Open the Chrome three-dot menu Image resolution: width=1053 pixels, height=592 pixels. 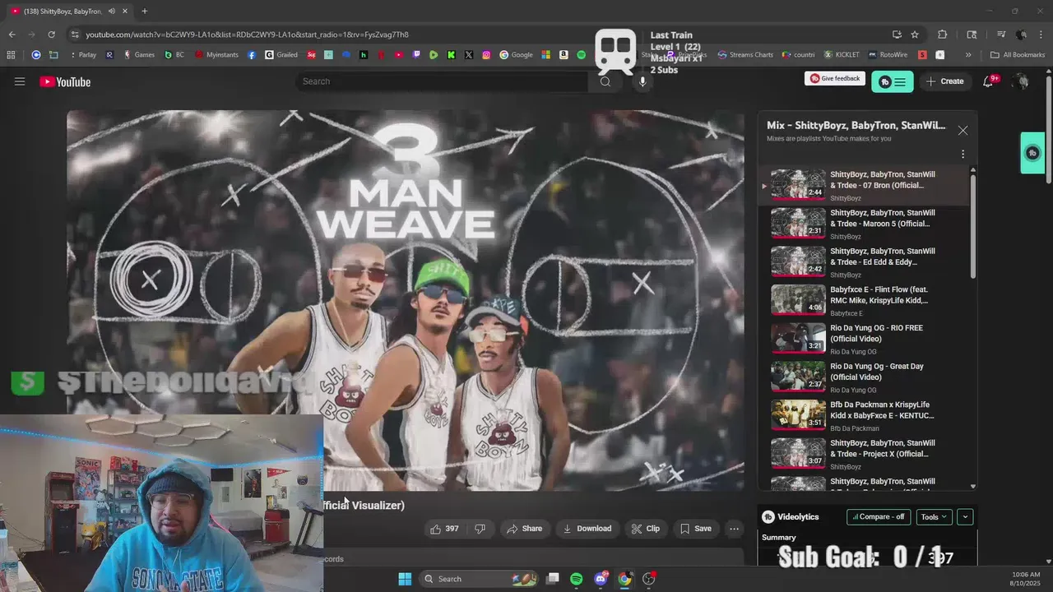click(x=1041, y=35)
